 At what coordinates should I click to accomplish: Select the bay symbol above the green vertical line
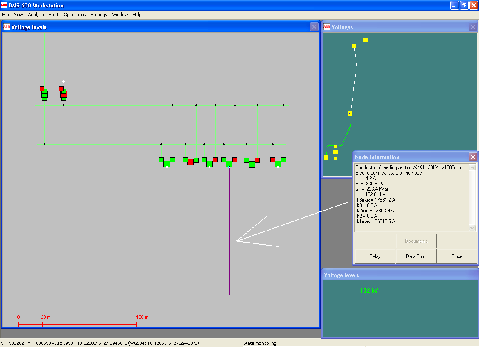pos(252,162)
